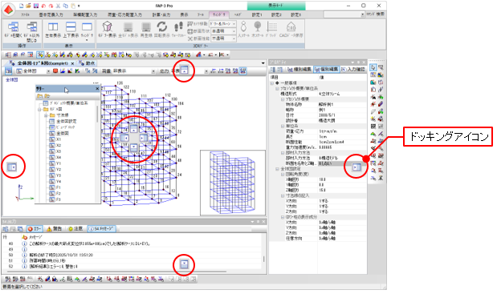The width and height of the screenshot is (497, 294).
Task: Switch to the 設定1 ribbon tab
Action: [x=257, y=14]
